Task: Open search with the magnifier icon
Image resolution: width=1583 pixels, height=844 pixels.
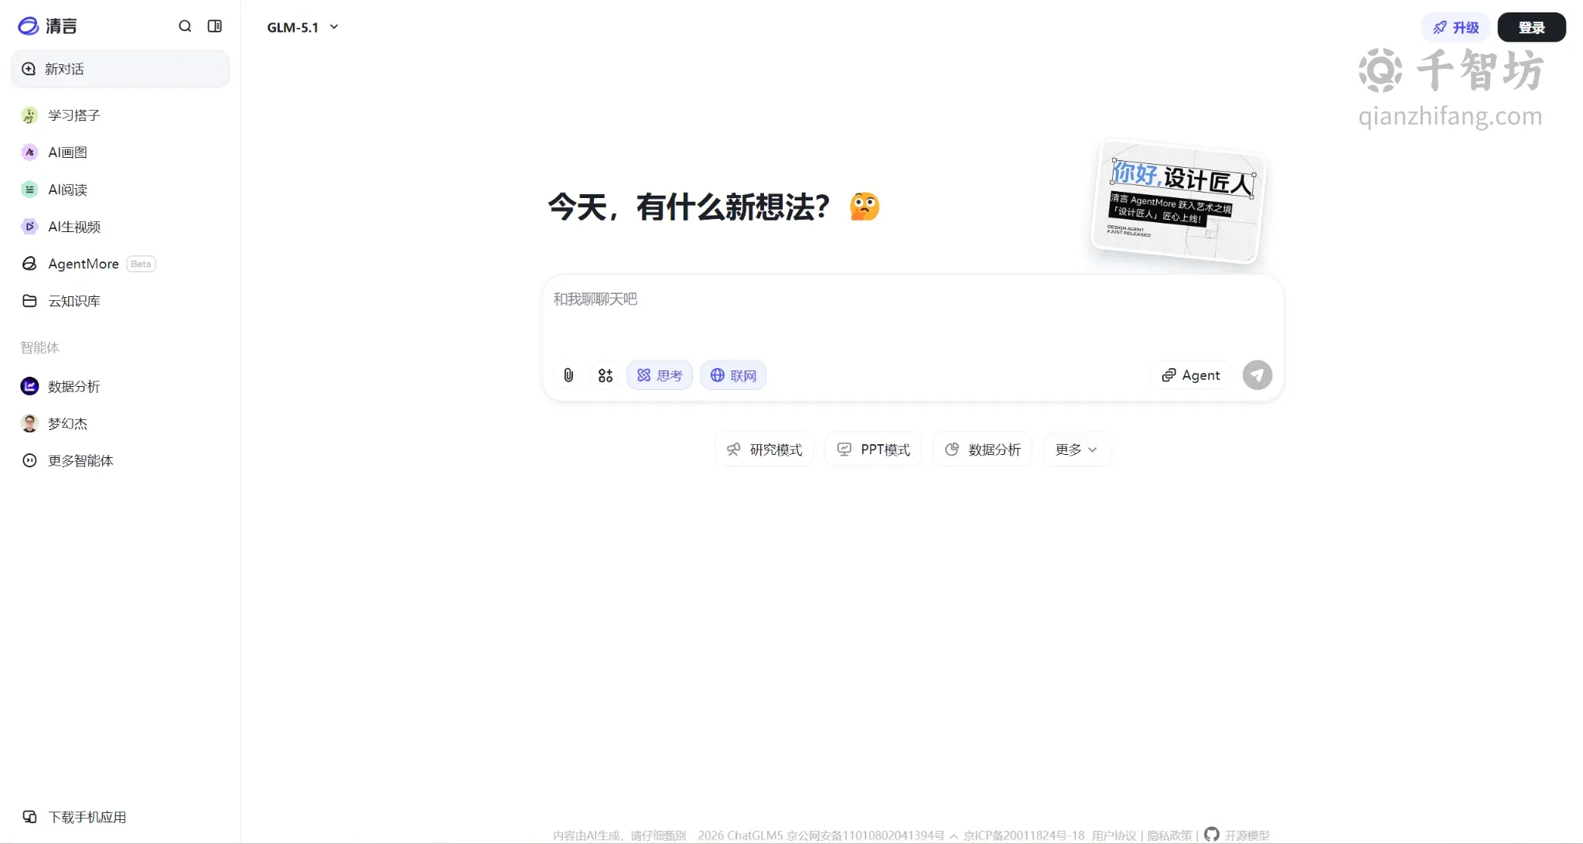Action: coord(185,26)
